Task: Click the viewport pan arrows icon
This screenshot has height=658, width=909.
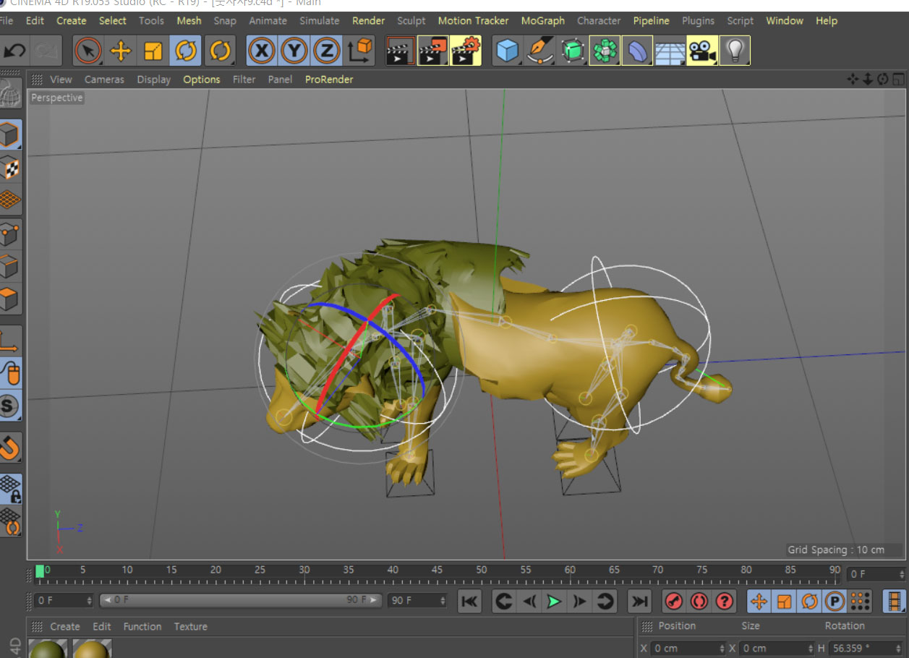Action: (853, 79)
